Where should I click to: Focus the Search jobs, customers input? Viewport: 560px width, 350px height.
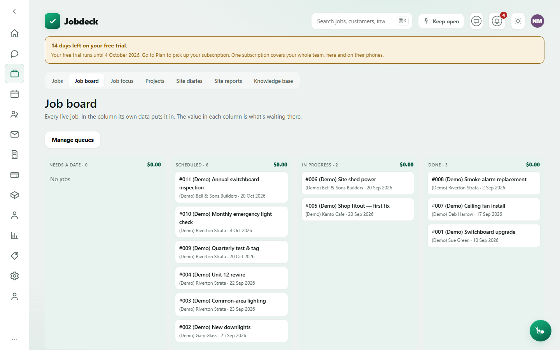pos(362,21)
